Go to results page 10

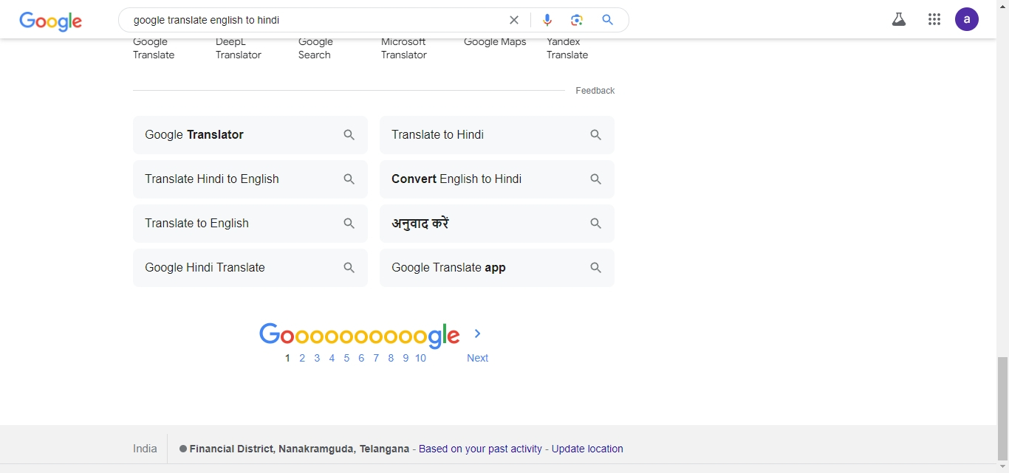click(420, 358)
